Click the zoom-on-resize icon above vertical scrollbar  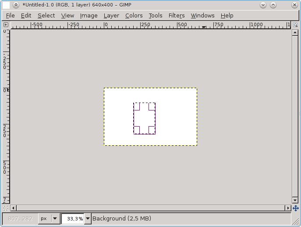(x=295, y=25)
